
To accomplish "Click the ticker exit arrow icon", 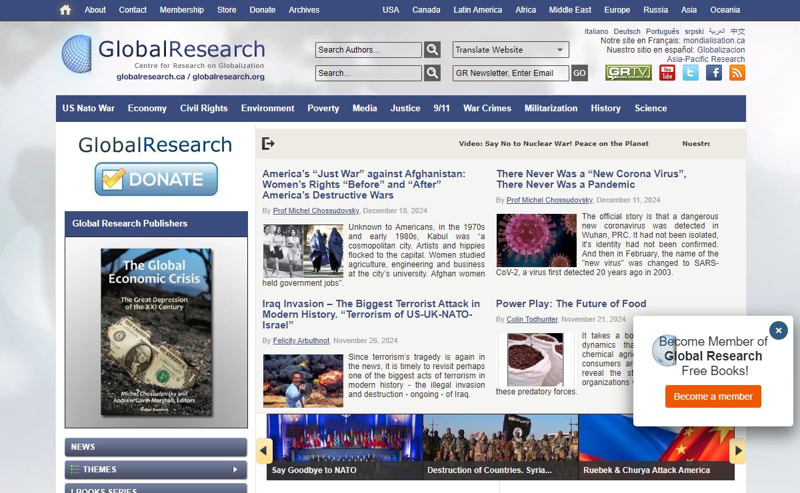I will point(269,143).
